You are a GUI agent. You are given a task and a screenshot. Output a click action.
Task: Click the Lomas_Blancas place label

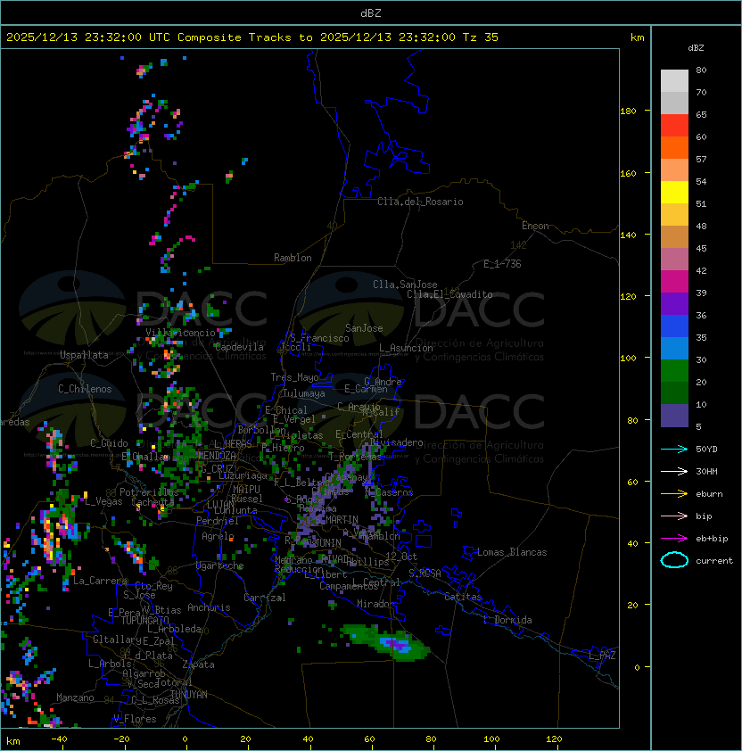[x=512, y=552]
